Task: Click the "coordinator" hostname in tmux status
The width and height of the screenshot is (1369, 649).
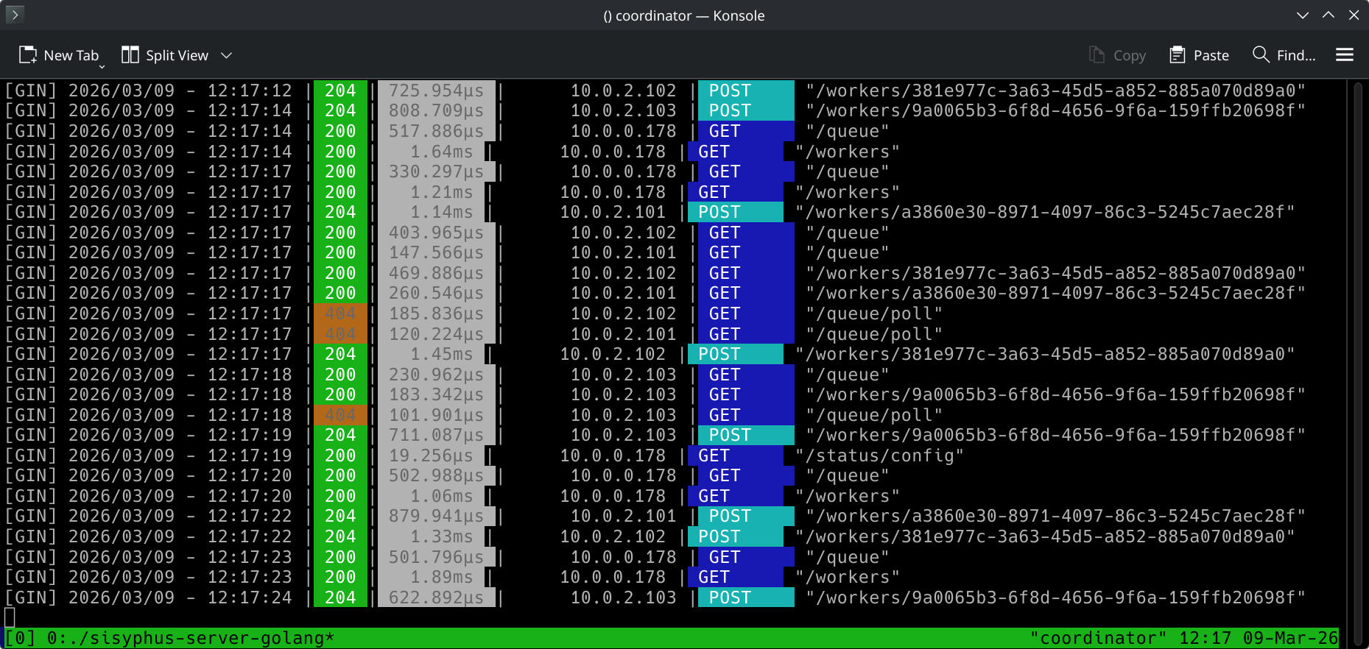Action: (x=1098, y=638)
